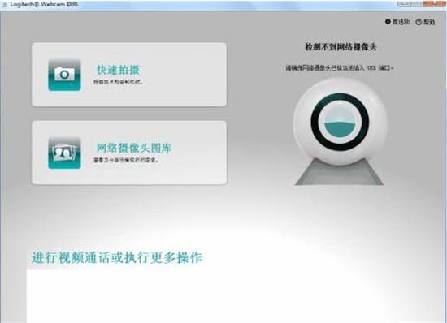Click the Quick Capture camera icon

tap(64, 75)
